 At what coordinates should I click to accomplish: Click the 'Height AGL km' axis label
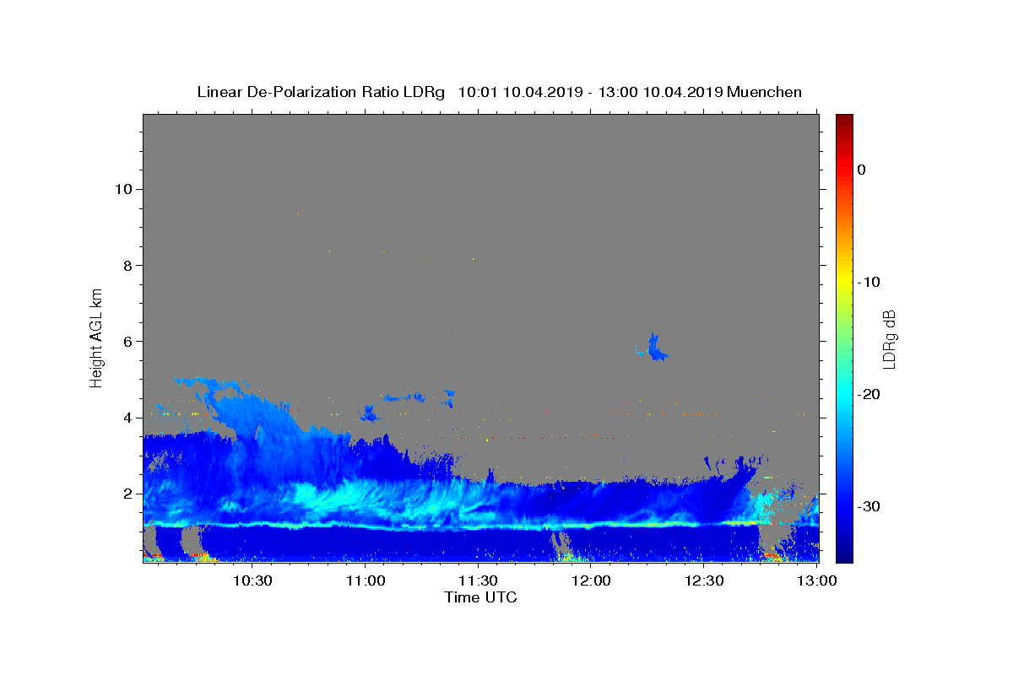(x=96, y=337)
